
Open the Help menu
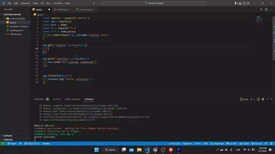(67, 3)
